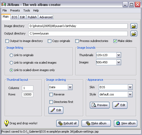Browse for image directory folder icon
Viewport: 142px width, 135px height.
[x=134, y=26]
